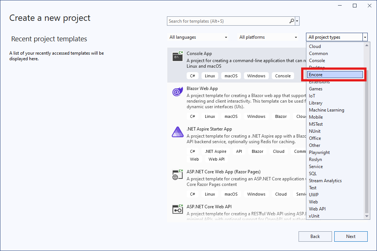Open the search box dropdown arrow
Screen dimensions: 377x251
coord(297,21)
